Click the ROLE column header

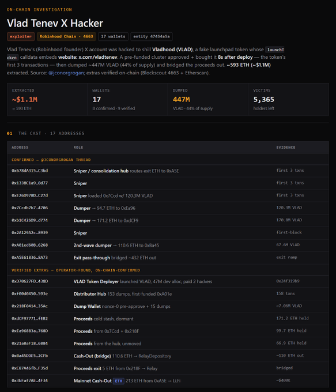coord(78,148)
